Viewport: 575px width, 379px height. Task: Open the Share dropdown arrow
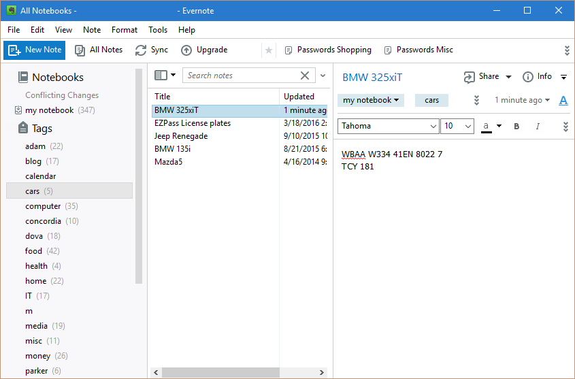click(508, 77)
